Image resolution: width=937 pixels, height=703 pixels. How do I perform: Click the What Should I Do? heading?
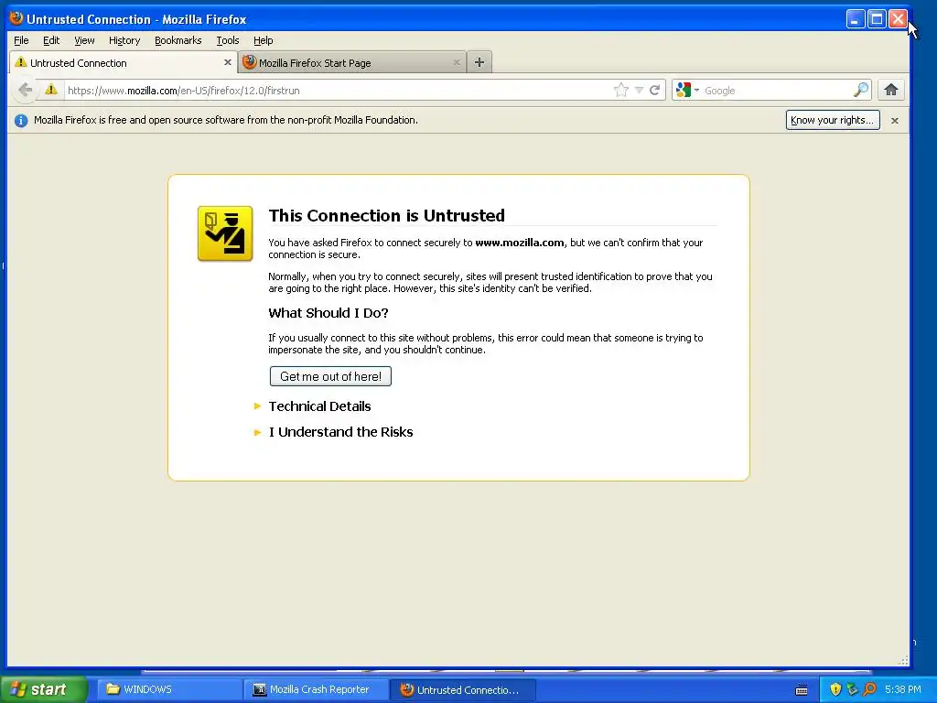point(328,313)
